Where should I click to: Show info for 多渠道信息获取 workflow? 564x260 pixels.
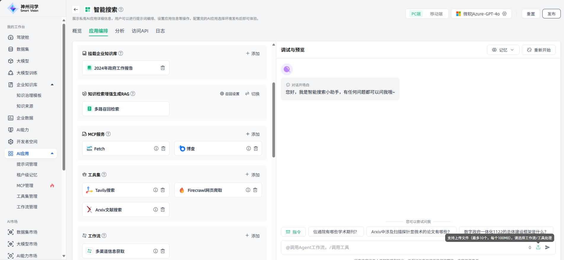[156, 251]
